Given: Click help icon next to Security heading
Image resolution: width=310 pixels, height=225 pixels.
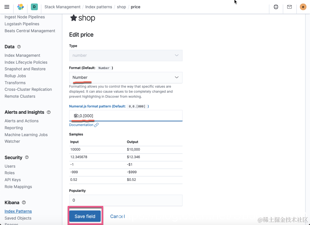Looking at the screenshot, I should 27,157.
